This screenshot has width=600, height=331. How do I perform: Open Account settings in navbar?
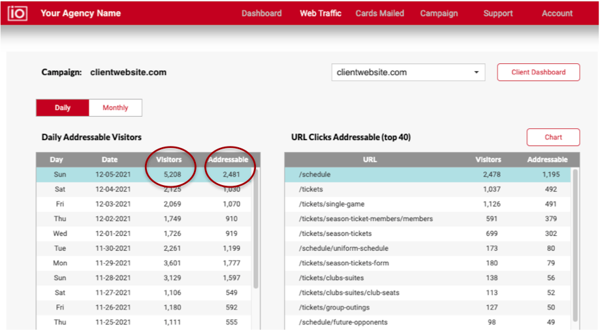tap(557, 13)
